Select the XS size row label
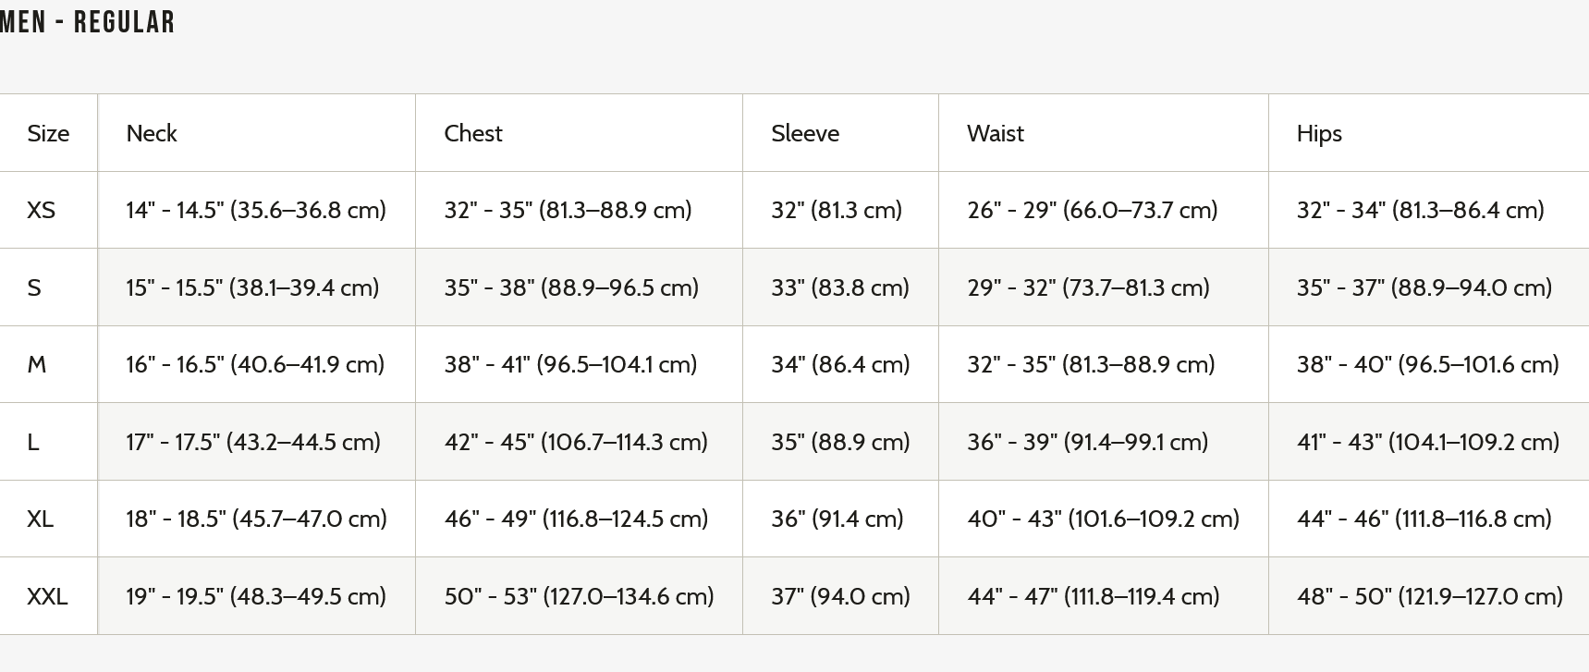1589x672 pixels. coord(42,210)
